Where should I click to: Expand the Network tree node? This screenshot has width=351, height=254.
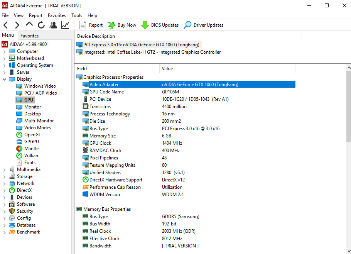(x=4, y=183)
